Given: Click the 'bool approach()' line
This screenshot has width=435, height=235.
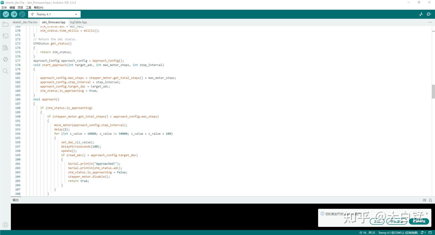Looking at the screenshot, I should (46, 99).
